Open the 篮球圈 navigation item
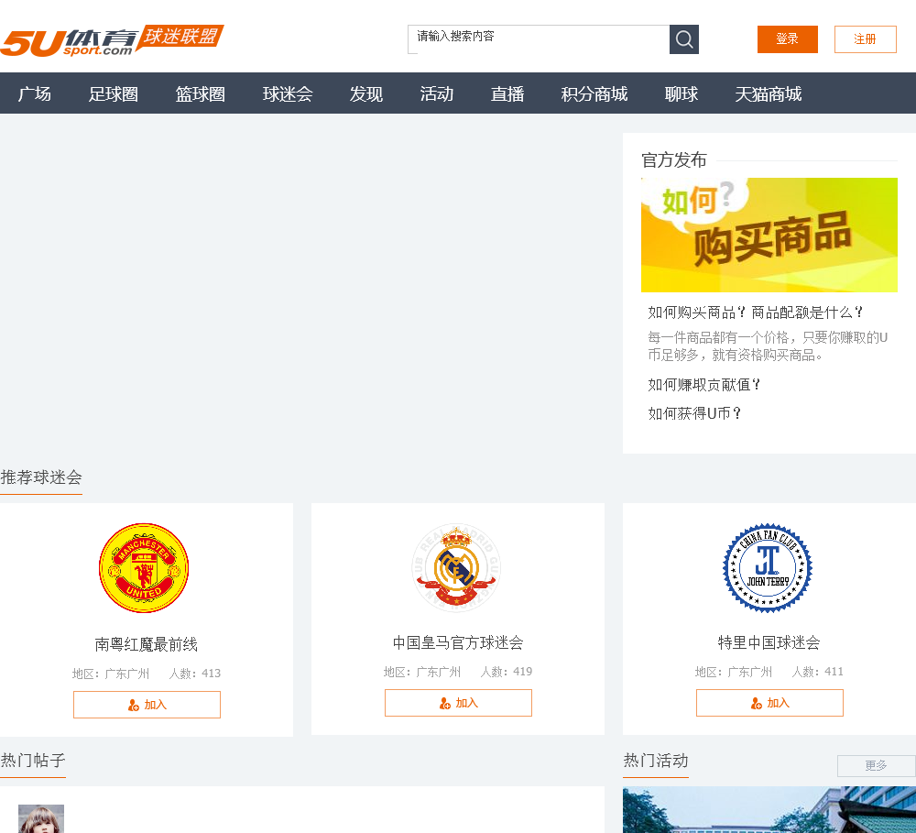Screen dimensions: 916x833 point(201,93)
